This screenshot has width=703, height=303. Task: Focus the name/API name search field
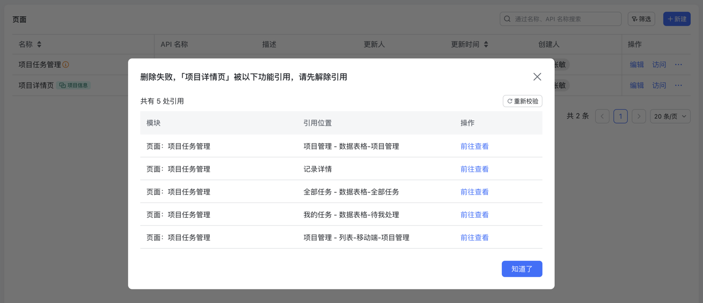561,19
